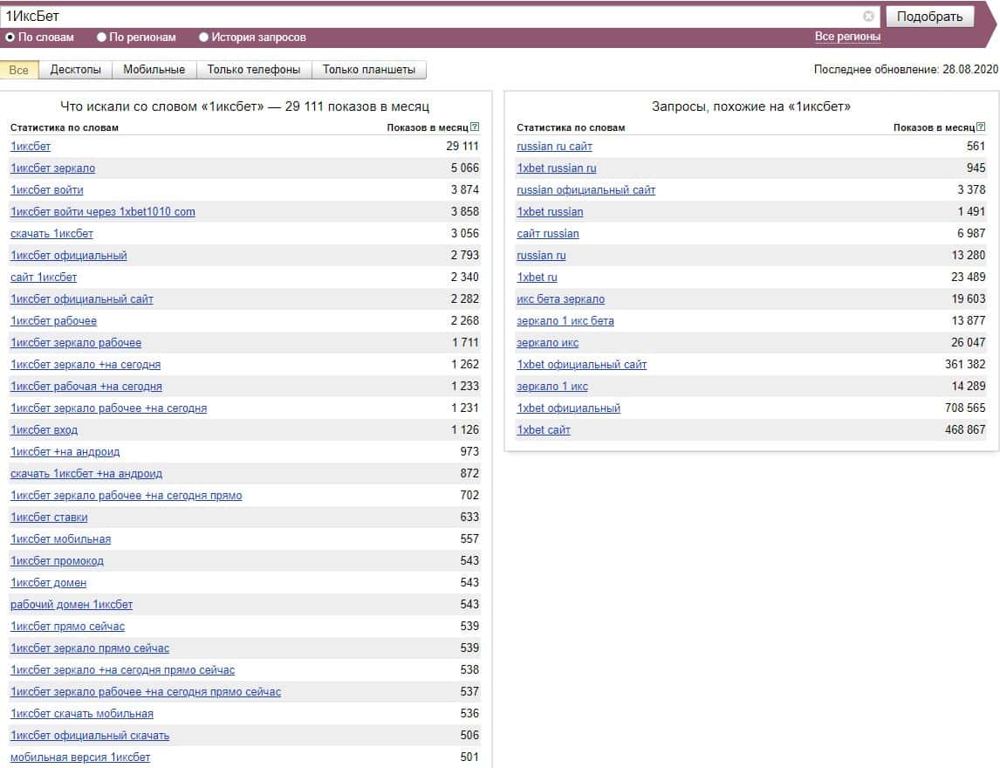Open 'мобильная версия 1иксбет' query link

[80, 758]
